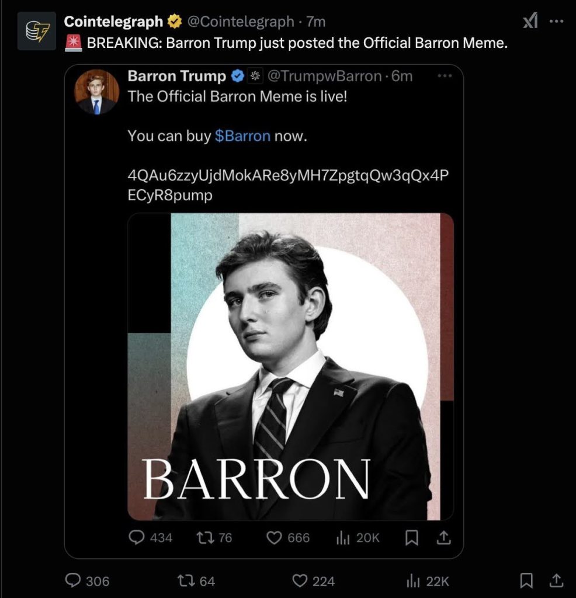Screen dimensions: 576x598
Task: Bookmark the quoted post
Action: pos(412,537)
